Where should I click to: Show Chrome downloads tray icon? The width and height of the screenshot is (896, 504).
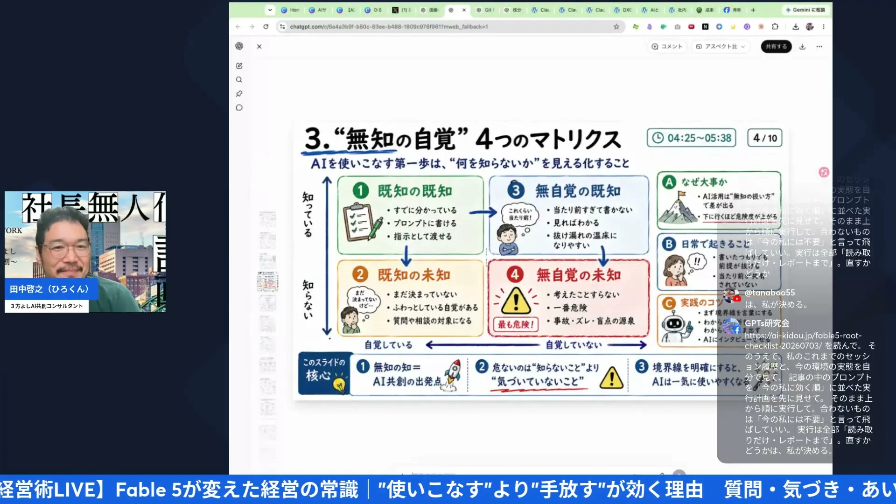point(796,27)
